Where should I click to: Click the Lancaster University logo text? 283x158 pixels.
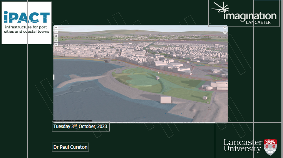pos(243,146)
